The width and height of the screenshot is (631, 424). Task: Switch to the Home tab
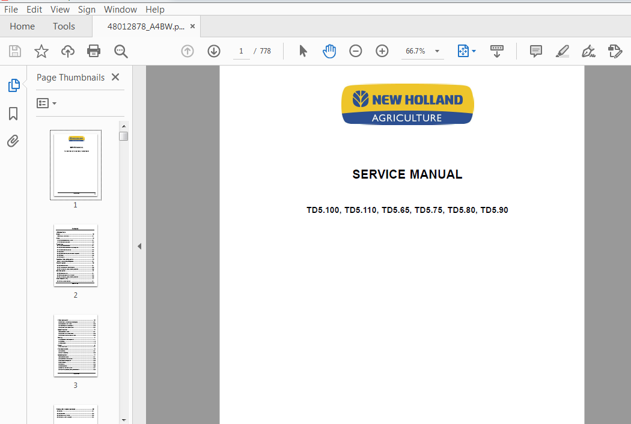pos(22,26)
